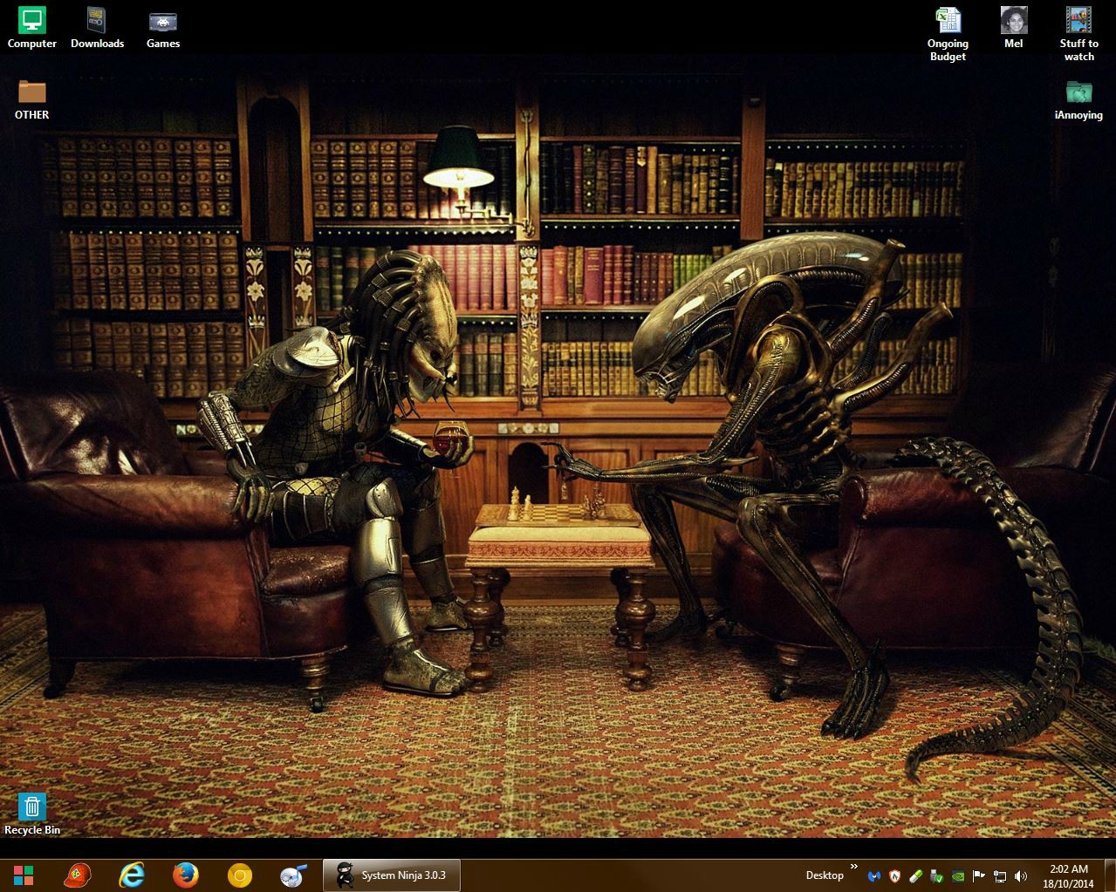Switch to System Ninja 3.0.3 window
1116x892 pixels.
pyautogui.click(x=392, y=875)
